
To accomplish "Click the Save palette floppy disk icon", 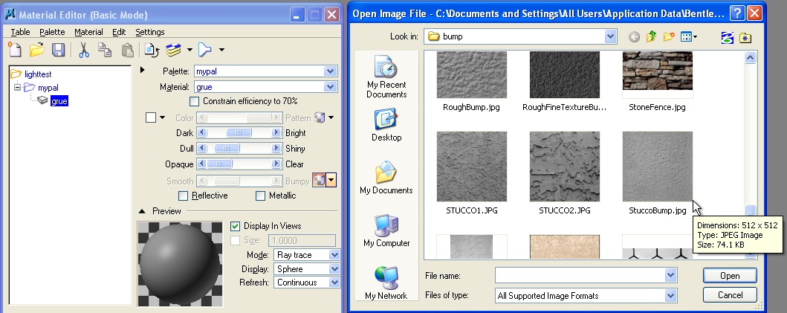I will 59,50.
